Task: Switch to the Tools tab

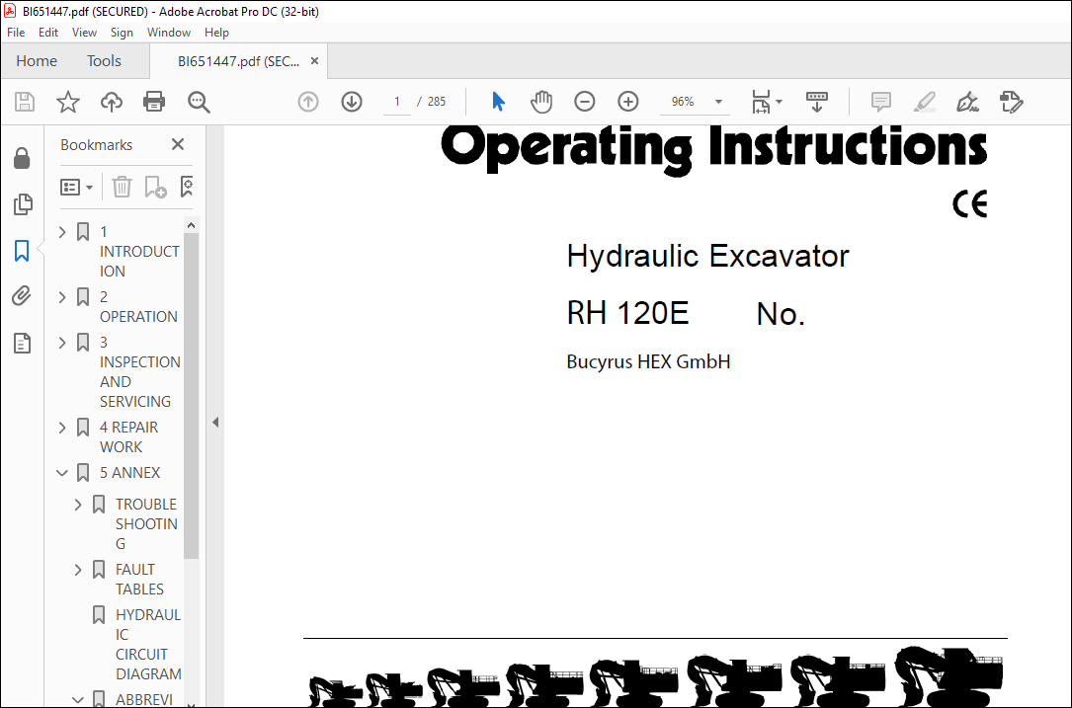Action: 104,61
